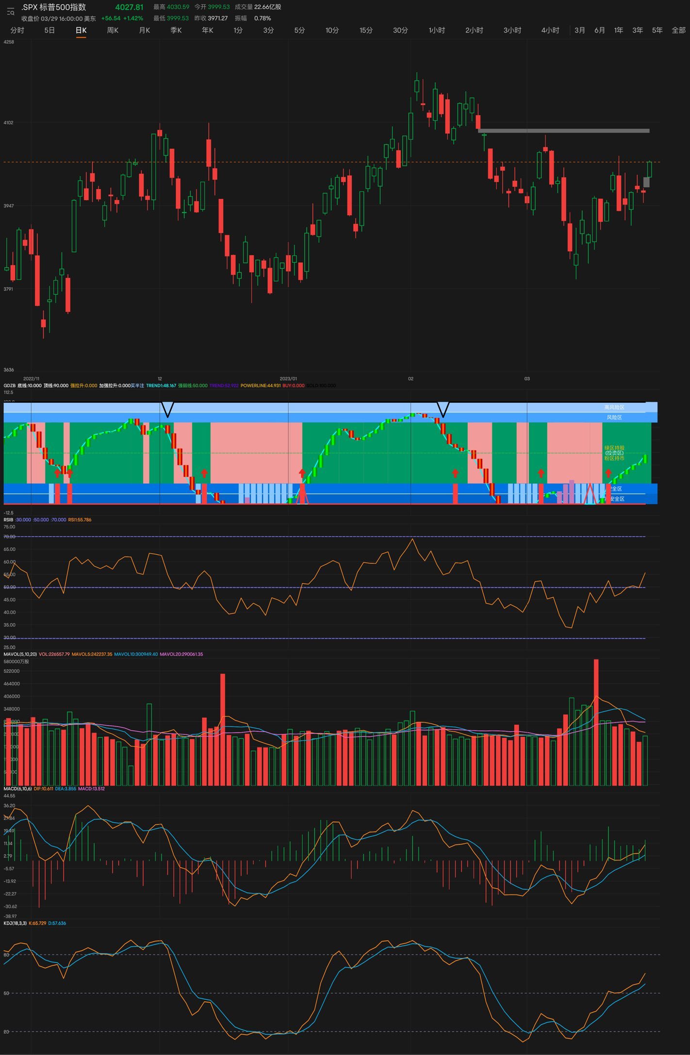Viewport: 690px width, 1055px height.
Task: Click the 最低 3999.53 low value
Action: click(171, 18)
